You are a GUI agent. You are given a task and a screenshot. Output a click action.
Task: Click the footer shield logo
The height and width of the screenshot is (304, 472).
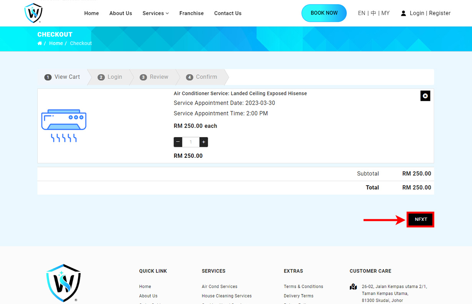[63, 283]
